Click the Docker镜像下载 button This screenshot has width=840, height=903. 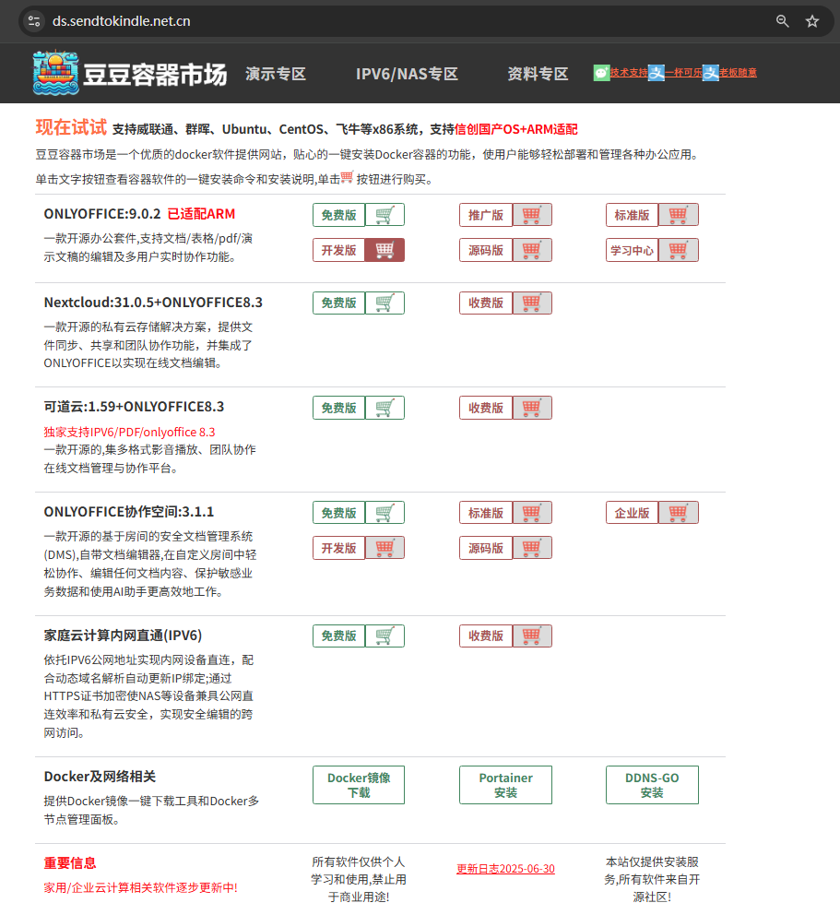pos(359,785)
